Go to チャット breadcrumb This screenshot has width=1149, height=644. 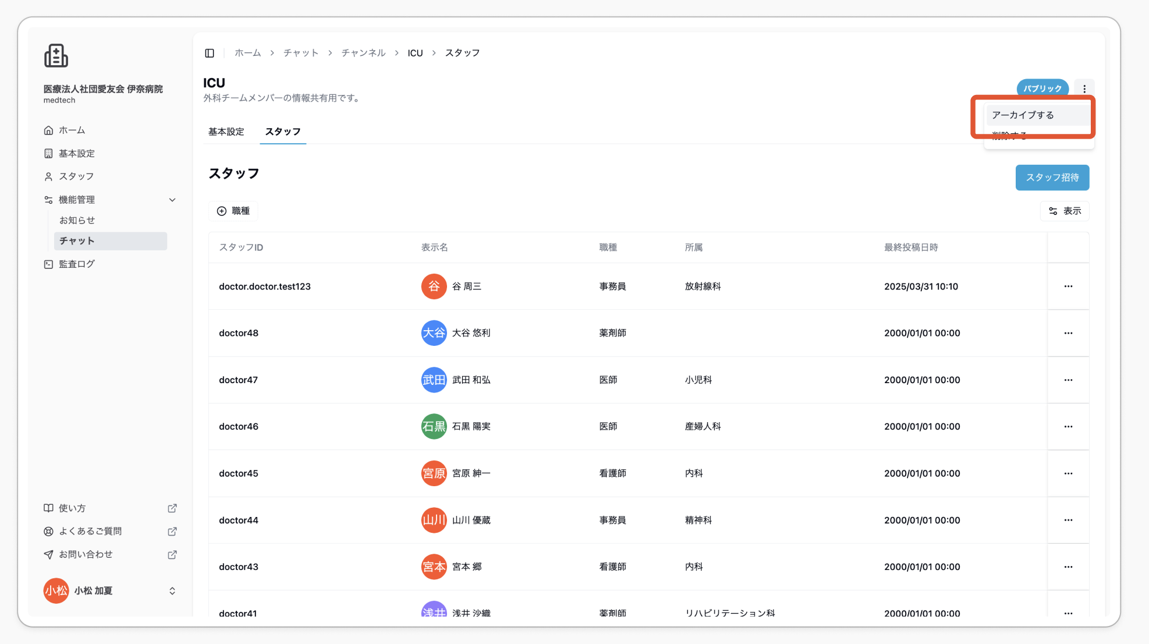pos(301,53)
